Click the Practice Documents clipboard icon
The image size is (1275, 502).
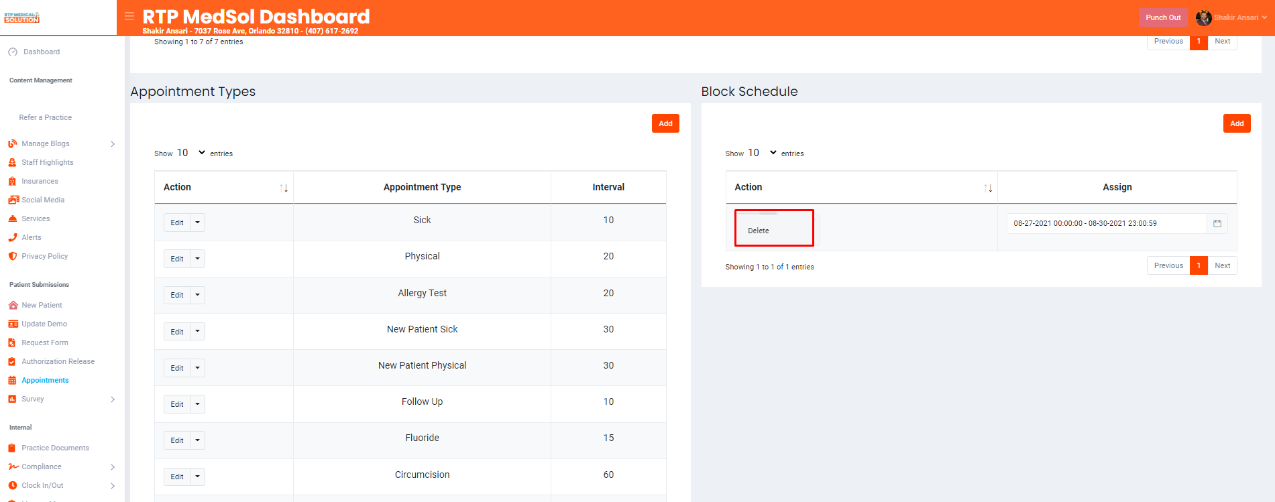pyautogui.click(x=12, y=448)
